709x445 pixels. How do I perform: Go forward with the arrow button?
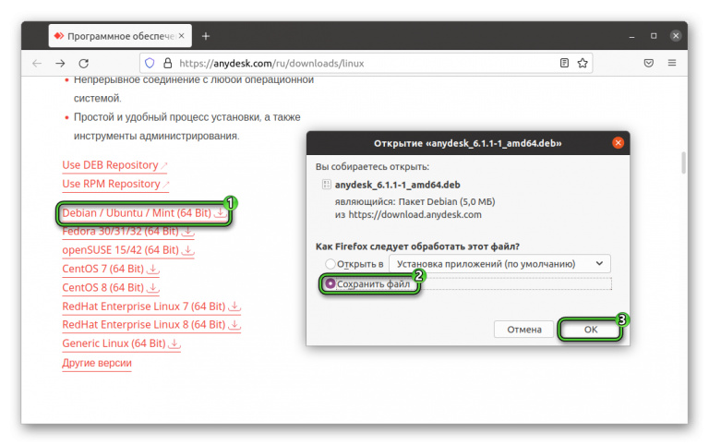click(x=60, y=64)
